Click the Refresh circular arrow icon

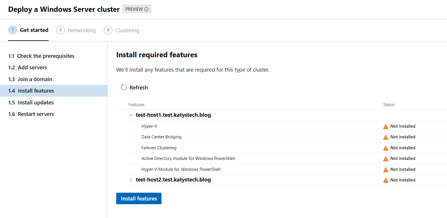tap(124, 87)
